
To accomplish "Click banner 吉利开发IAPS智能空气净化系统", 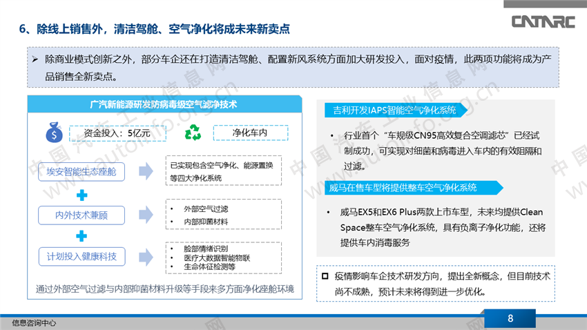I will [395, 110].
